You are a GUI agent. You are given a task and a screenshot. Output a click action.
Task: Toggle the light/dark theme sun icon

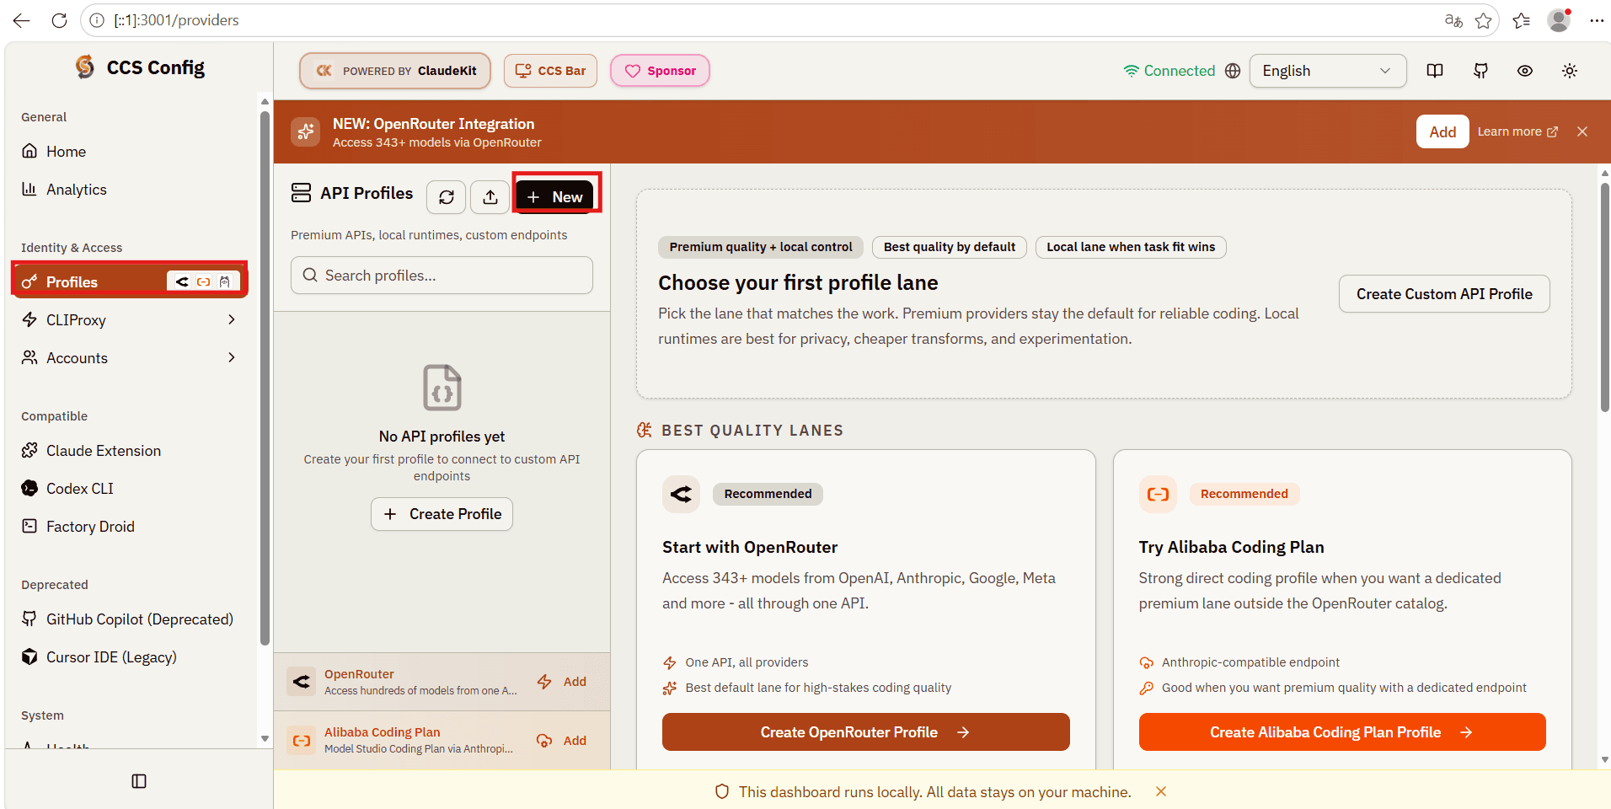(x=1570, y=71)
